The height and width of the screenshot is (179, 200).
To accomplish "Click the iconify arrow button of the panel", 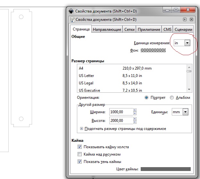I will coord(185,19).
